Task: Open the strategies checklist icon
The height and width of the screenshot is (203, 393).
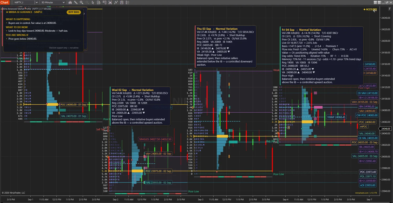Action: 122,2
